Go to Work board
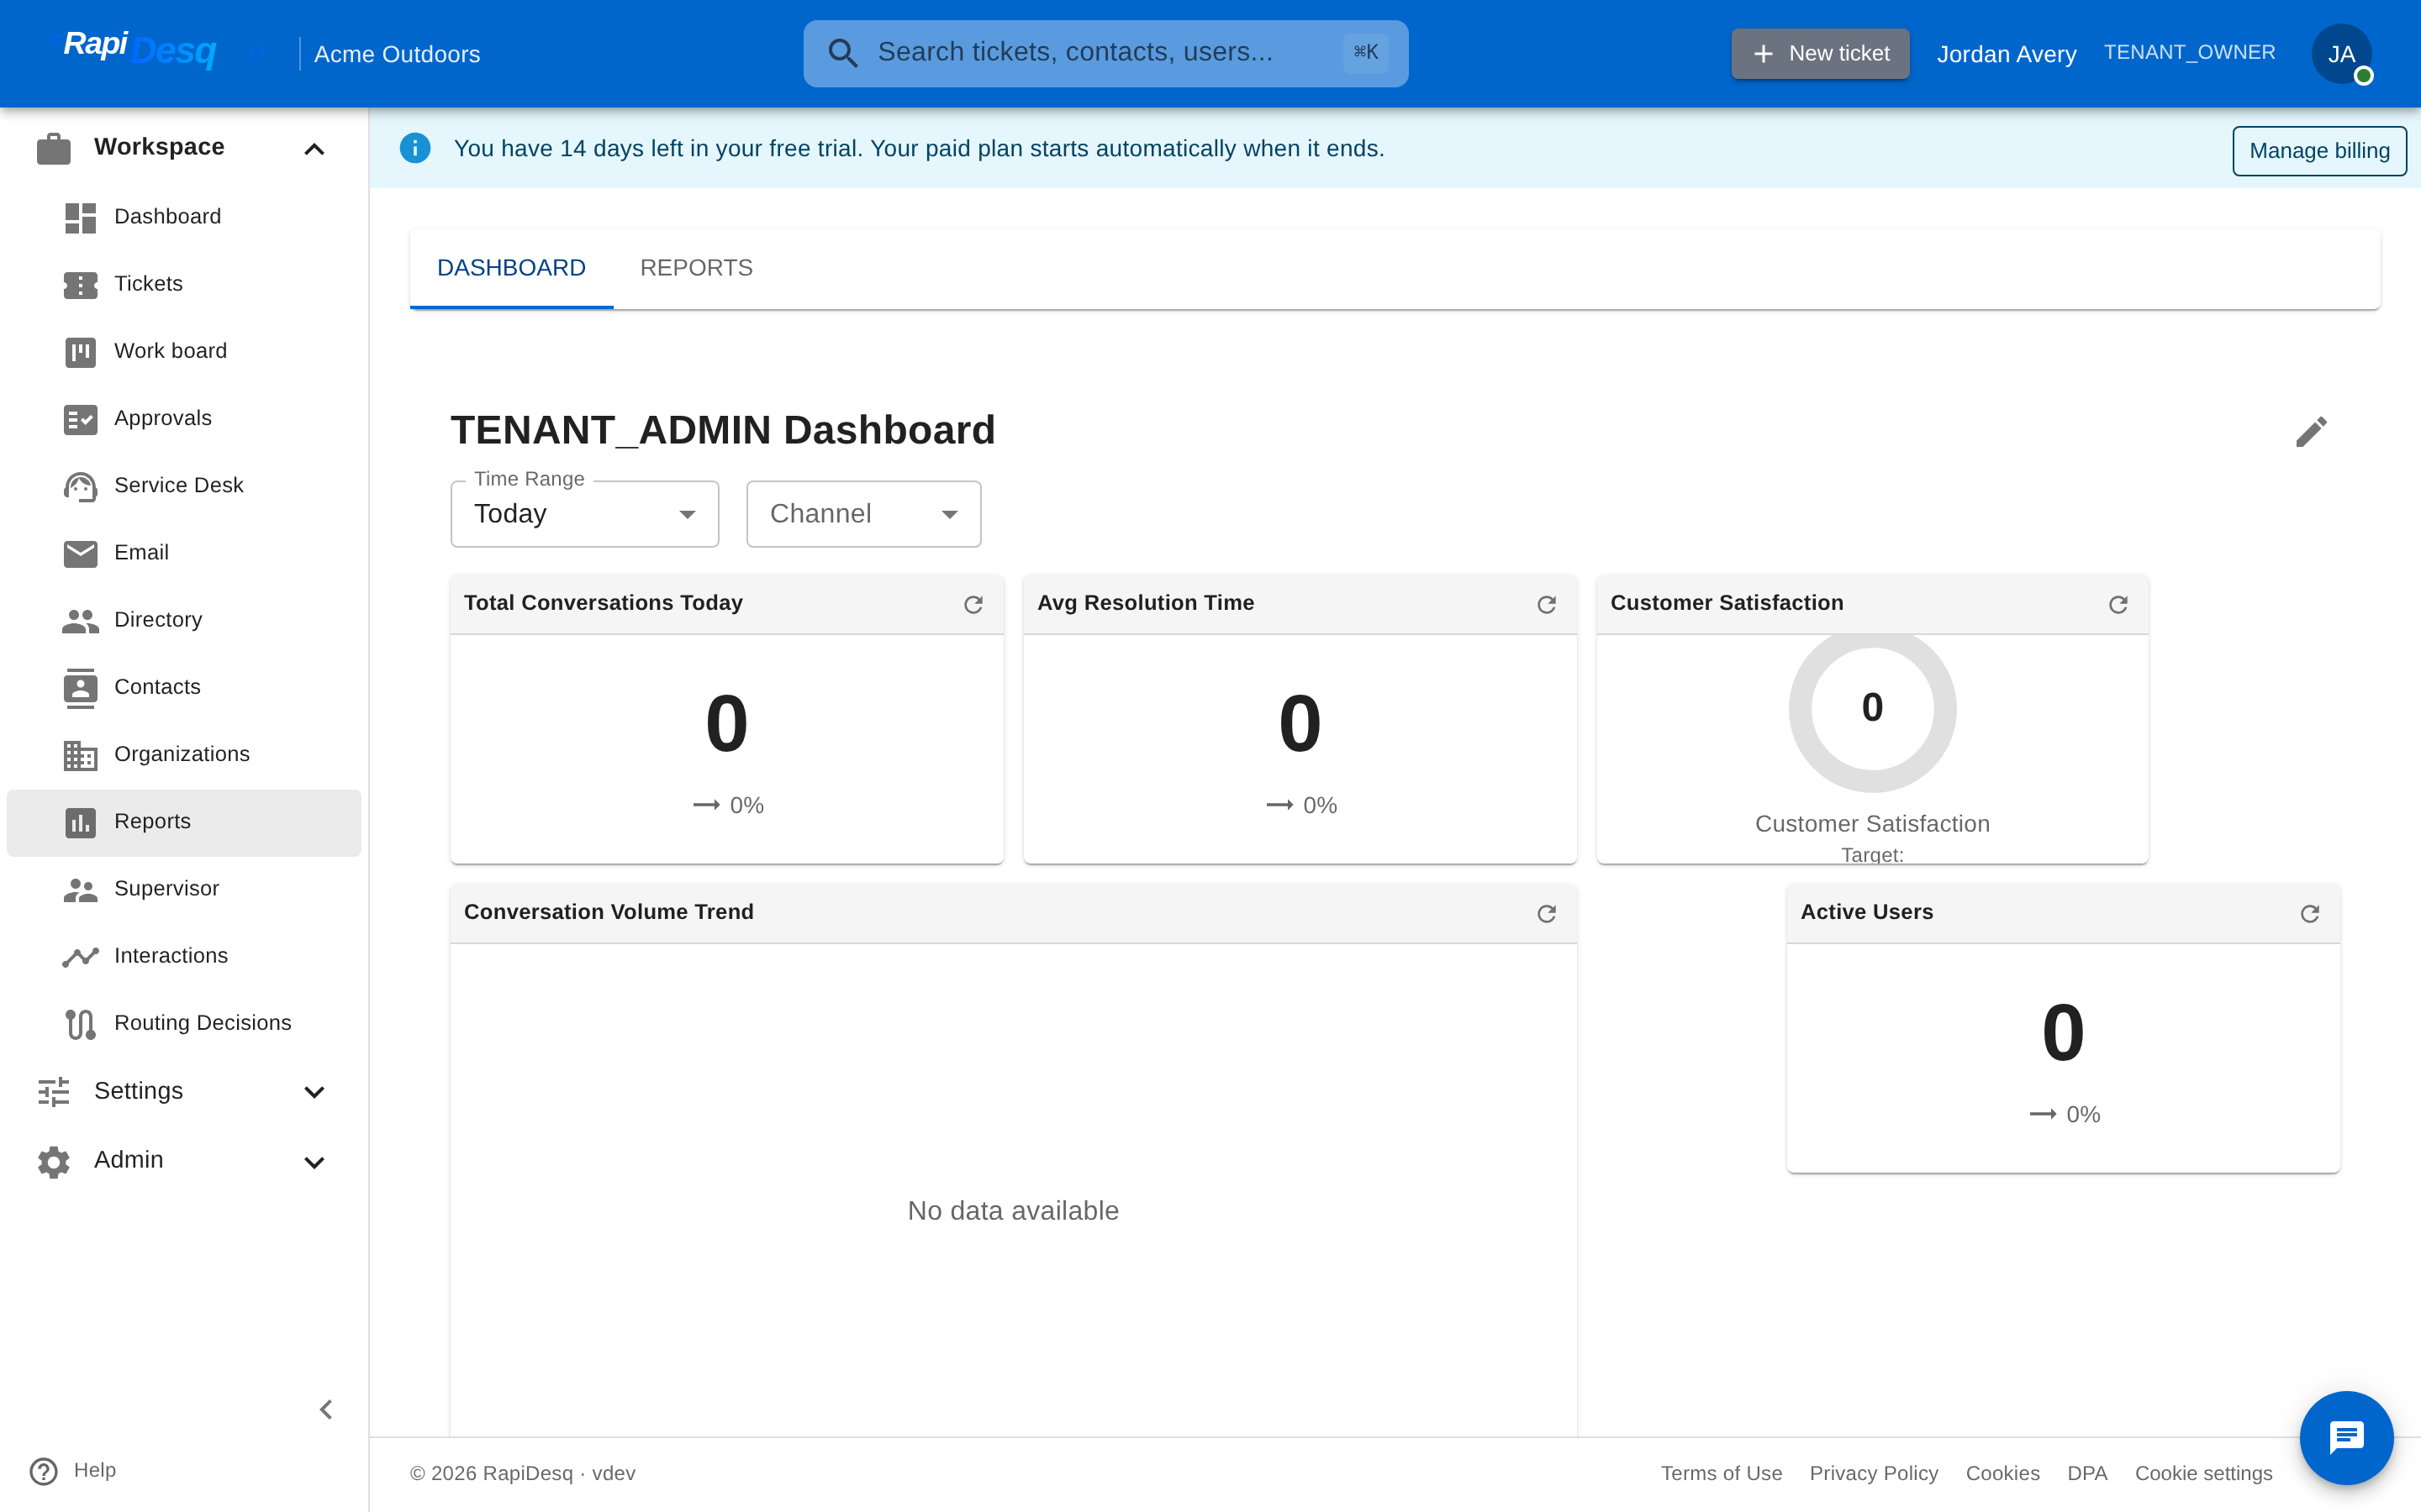 [x=184, y=351]
